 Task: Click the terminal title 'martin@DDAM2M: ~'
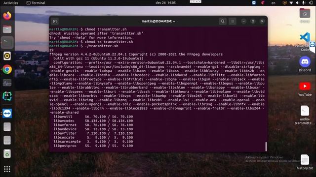[x=158, y=21]
